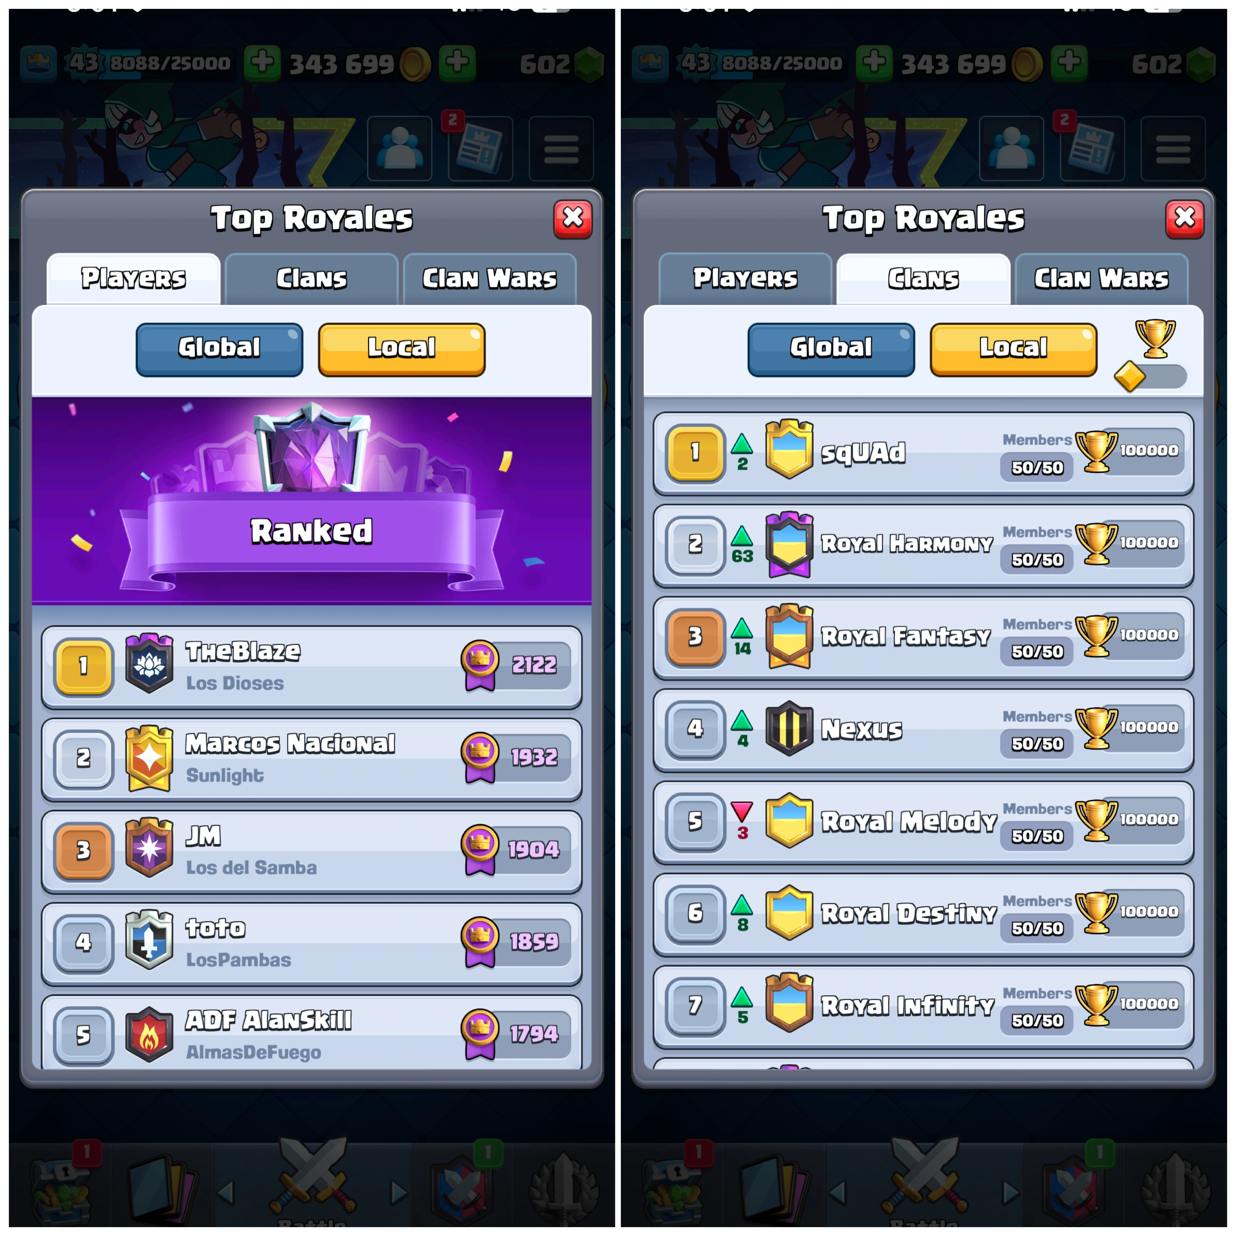Viewport: 1236px width, 1236px height.
Task: Select Global filter in left screenshot
Action: tap(219, 349)
